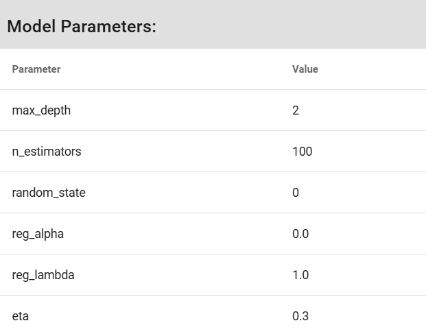Click the eta value 0.3
The image size is (426, 334).
pos(300,316)
